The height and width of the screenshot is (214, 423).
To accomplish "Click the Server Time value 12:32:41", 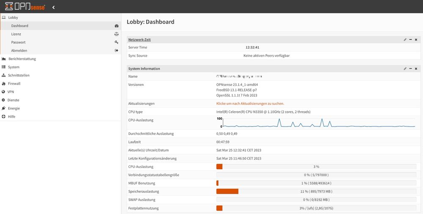I will pyautogui.click(x=252, y=47).
